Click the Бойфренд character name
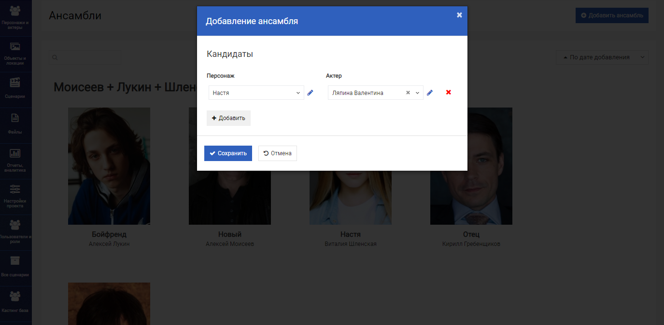This screenshot has width=664, height=325. (109, 234)
